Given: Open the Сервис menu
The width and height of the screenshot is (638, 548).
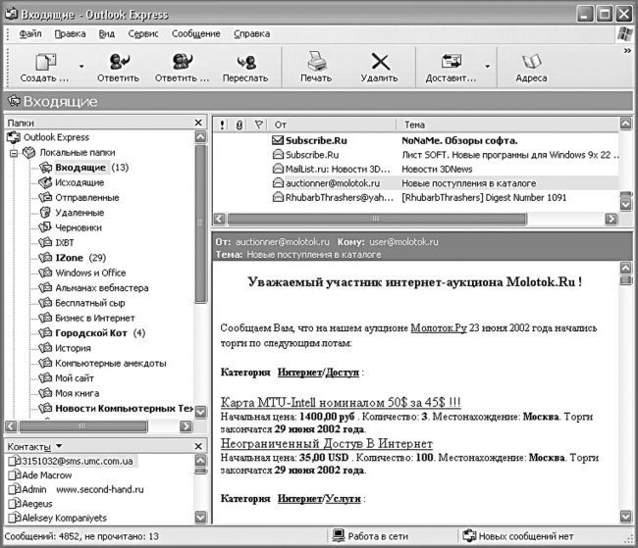Looking at the screenshot, I should coord(143,33).
